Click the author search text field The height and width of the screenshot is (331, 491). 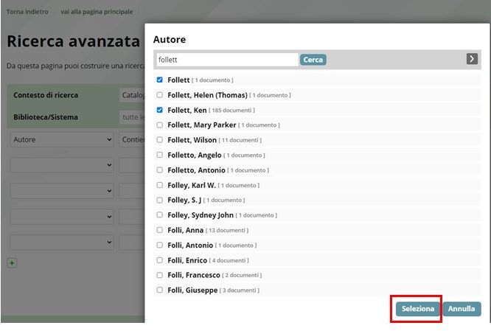226,60
